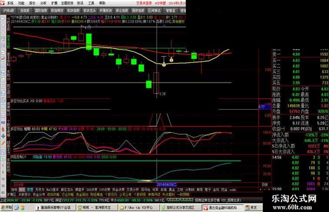Click the 板块龙头 toolbar button
The image size is (329, 212).
tap(89, 10)
